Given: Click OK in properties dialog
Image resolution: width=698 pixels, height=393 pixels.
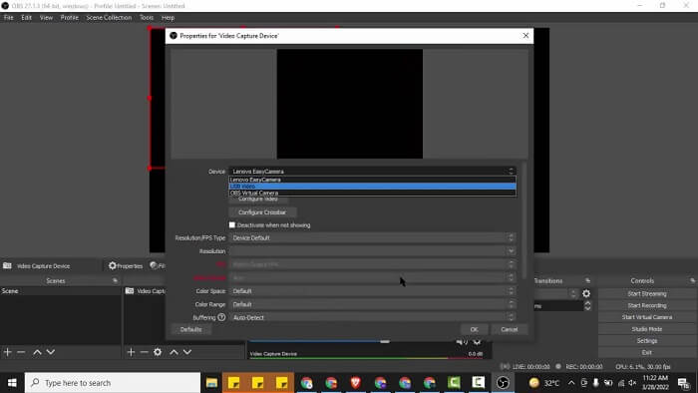Looking at the screenshot, I should (474, 329).
